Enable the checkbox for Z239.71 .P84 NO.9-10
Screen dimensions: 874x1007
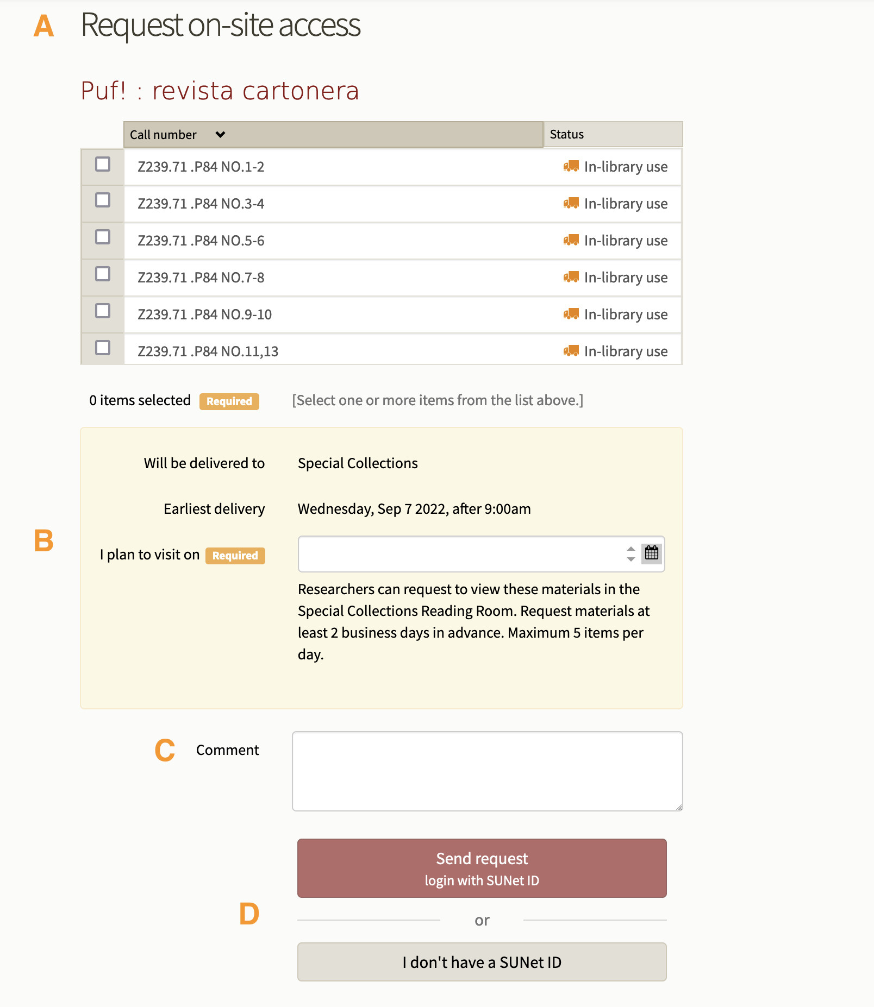pyautogui.click(x=103, y=311)
